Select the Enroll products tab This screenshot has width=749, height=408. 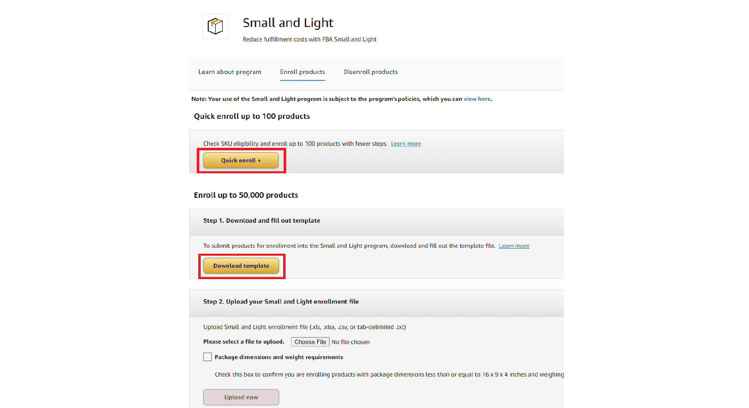303,72
